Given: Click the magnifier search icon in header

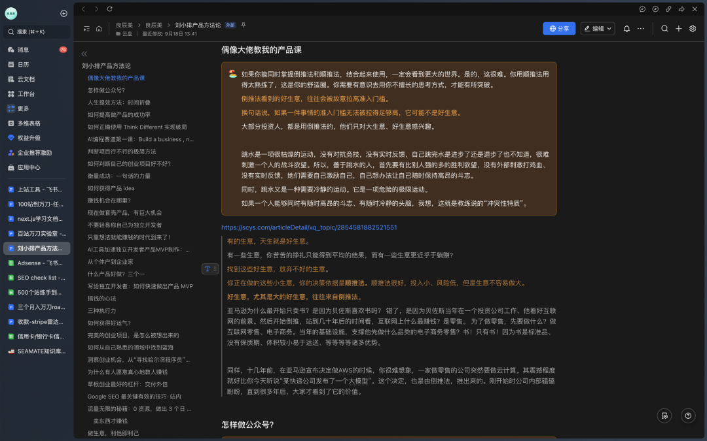Looking at the screenshot, I should pos(664,28).
